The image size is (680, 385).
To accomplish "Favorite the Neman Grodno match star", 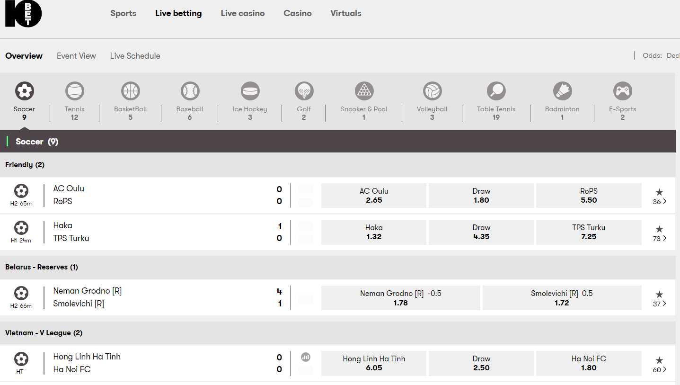I will (660, 294).
